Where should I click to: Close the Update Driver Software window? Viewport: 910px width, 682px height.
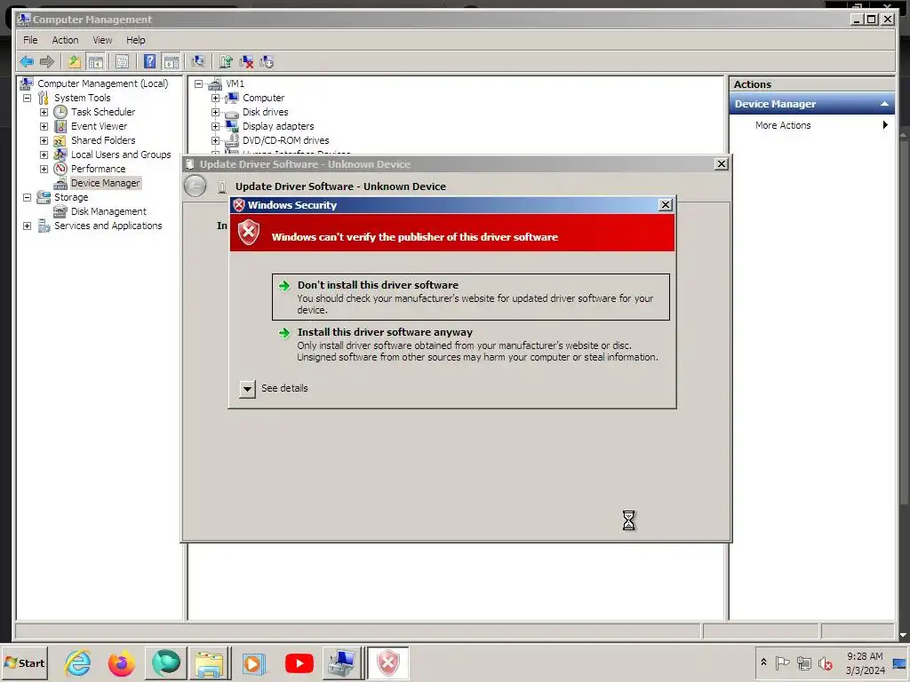click(722, 164)
